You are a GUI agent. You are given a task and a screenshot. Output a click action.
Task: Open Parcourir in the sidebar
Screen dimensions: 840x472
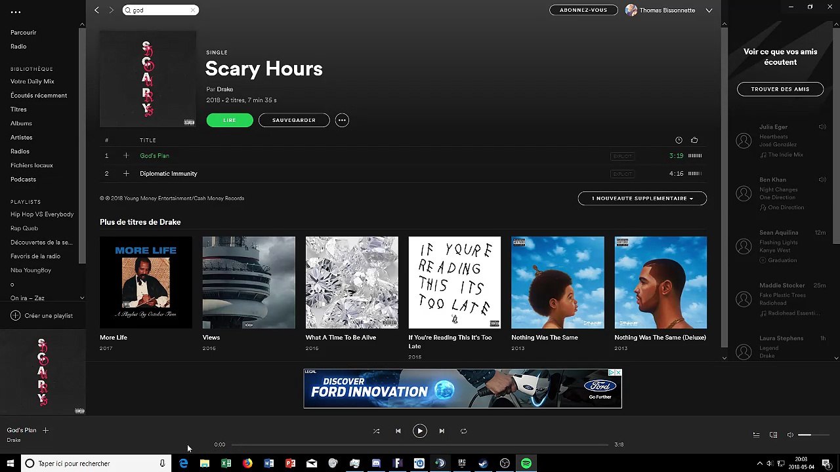pos(24,32)
